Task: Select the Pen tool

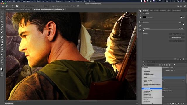Action: point(2,50)
